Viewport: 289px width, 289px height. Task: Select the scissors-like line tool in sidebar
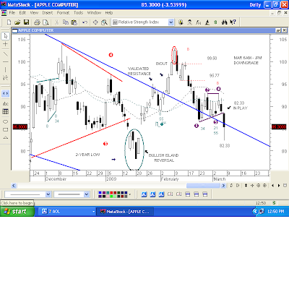(x=6, y=78)
